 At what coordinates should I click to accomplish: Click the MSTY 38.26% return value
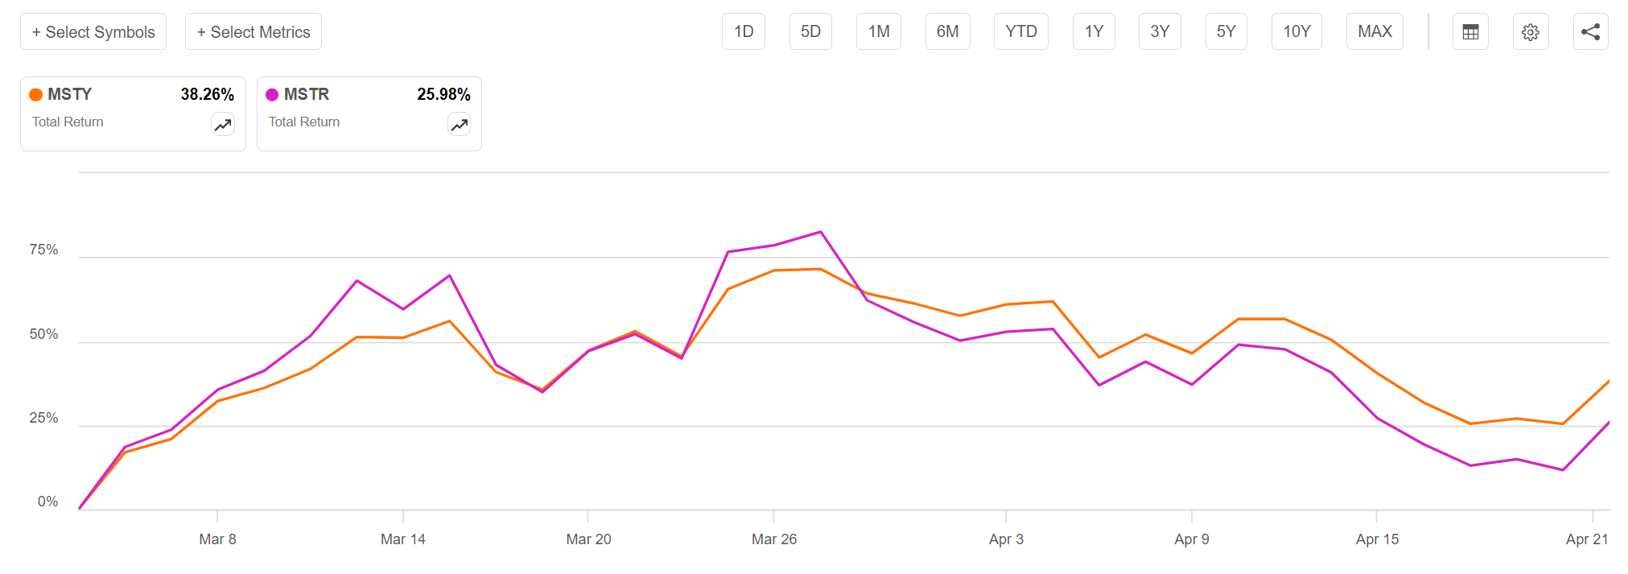208,93
